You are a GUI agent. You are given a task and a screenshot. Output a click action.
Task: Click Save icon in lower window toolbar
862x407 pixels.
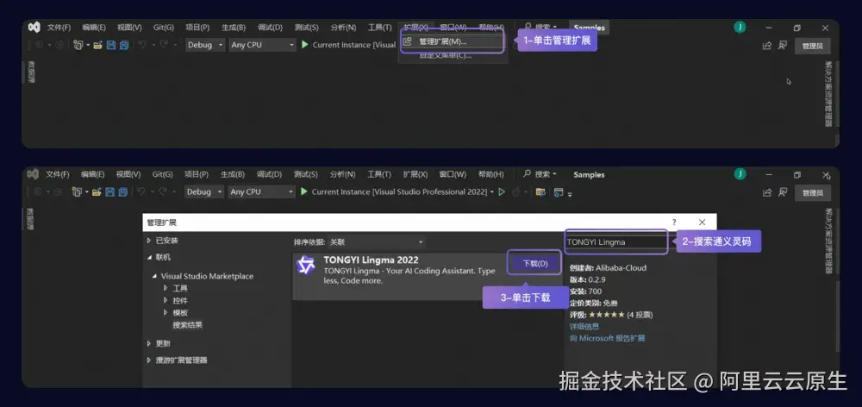(110, 192)
